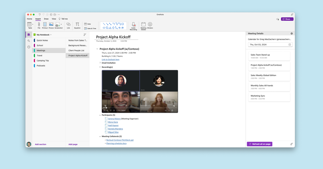
Task: Open the user account avatar
Action: (x=29, y=144)
